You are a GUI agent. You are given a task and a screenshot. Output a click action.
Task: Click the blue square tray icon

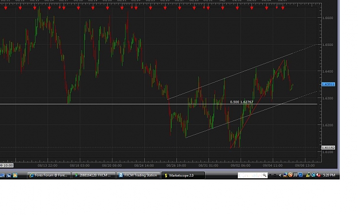point(300,175)
